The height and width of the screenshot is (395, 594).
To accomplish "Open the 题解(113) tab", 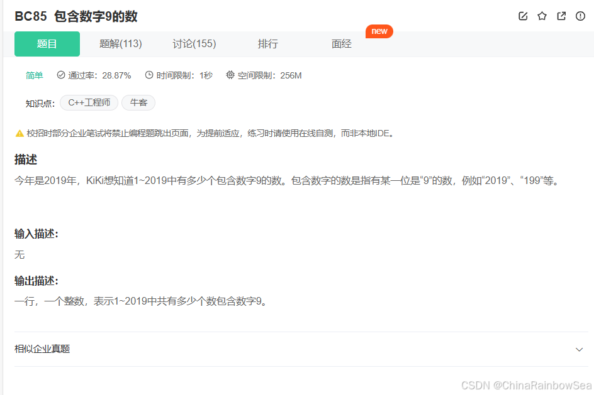I will [121, 44].
